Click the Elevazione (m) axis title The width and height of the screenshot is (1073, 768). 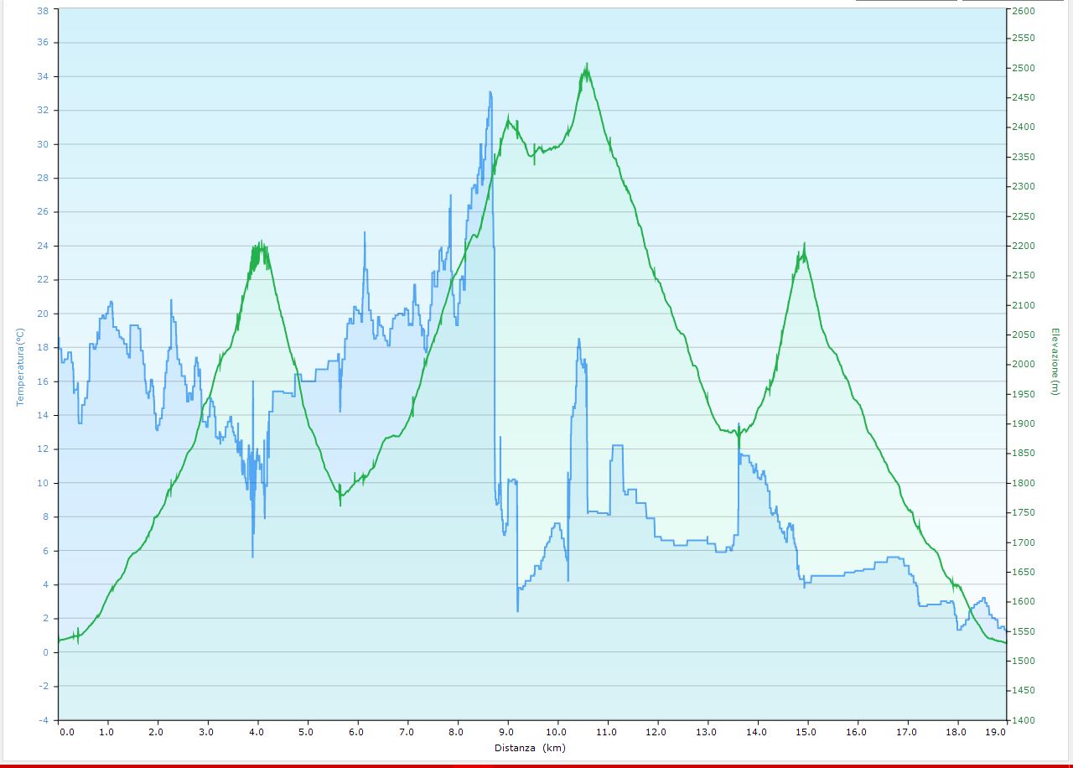[x=1054, y=362]
